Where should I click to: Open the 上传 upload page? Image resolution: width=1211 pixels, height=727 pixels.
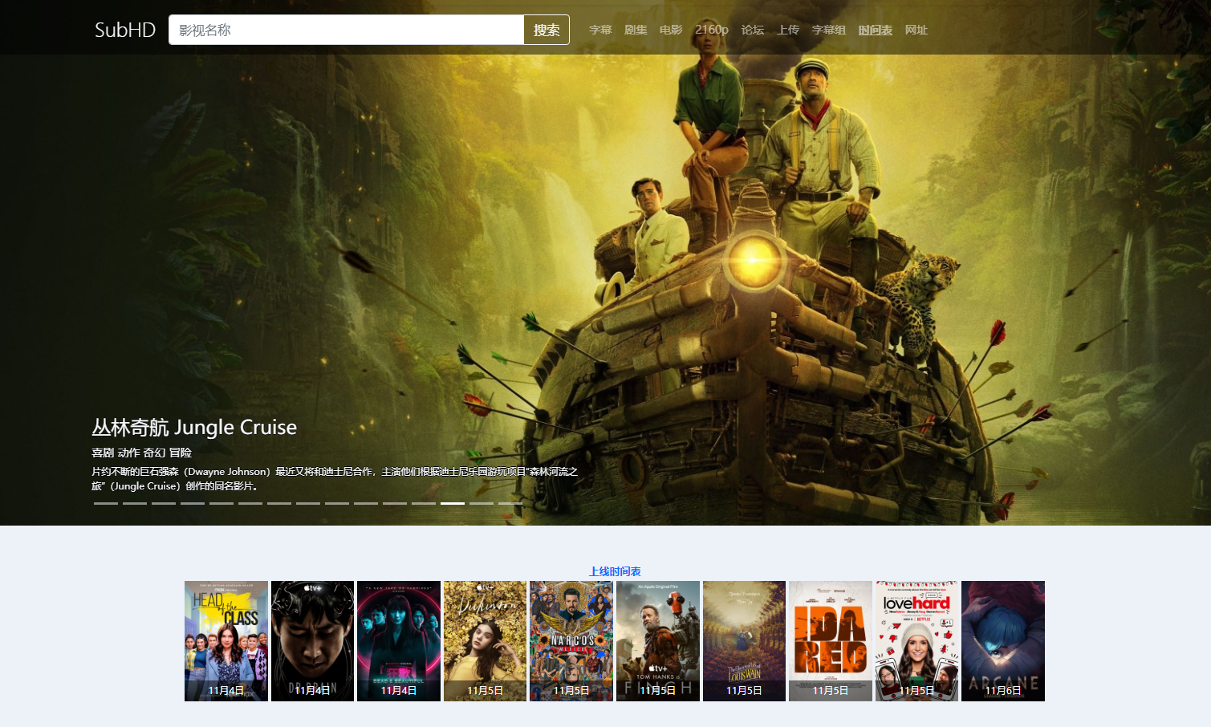click(x=788, y=30)
